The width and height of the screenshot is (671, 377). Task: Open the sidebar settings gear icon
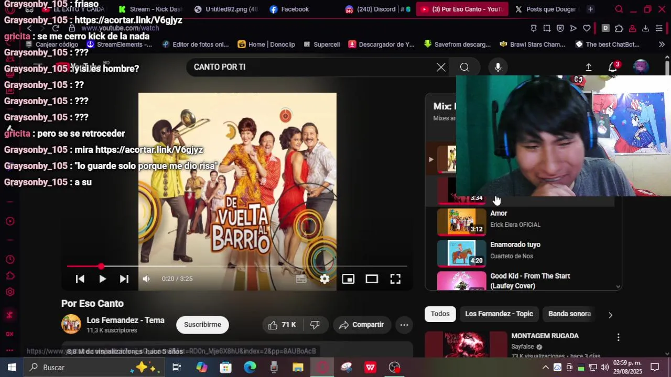(x=9, y=293)
